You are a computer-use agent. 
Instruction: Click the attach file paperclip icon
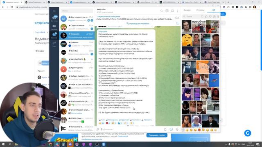(x=98, y=129)
